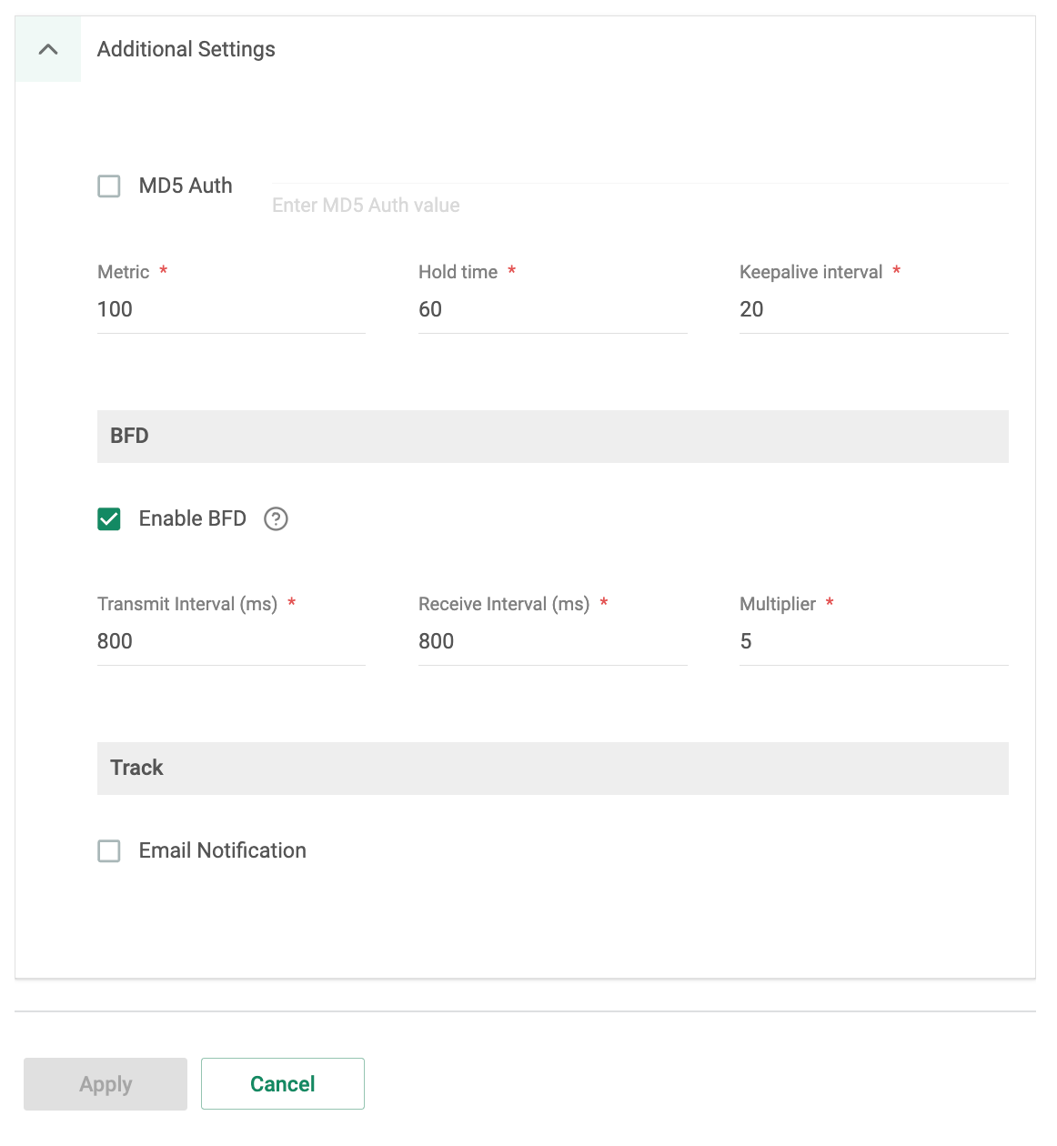Click the Apply button
This screenshot has height=1146, width=1057.
[105, 1083]
